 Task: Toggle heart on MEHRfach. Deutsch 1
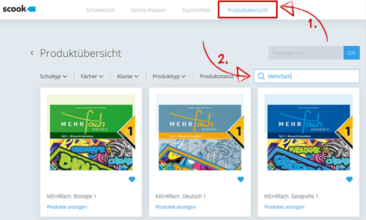coord(241,179)
